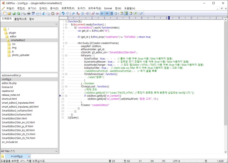Select the css folder in tree
228x163 pixels.
coord(14,44)
